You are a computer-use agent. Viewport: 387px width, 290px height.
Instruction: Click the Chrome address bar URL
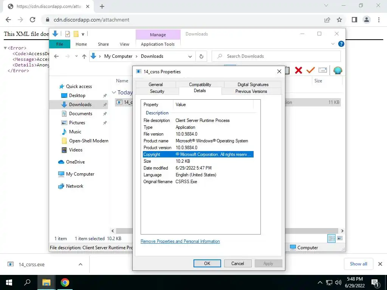click(91, 20)
